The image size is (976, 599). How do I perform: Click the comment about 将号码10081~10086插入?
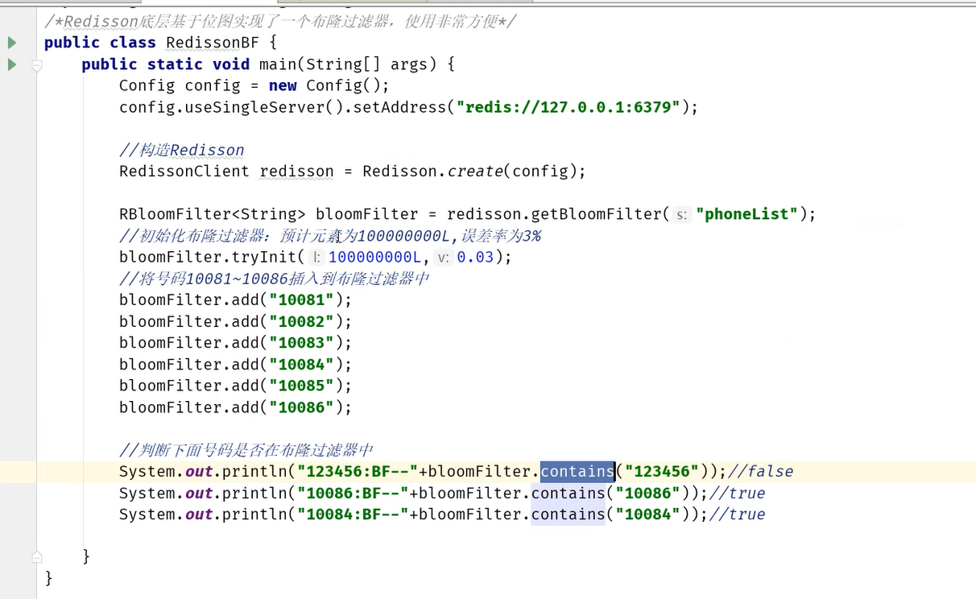point(274,279)
